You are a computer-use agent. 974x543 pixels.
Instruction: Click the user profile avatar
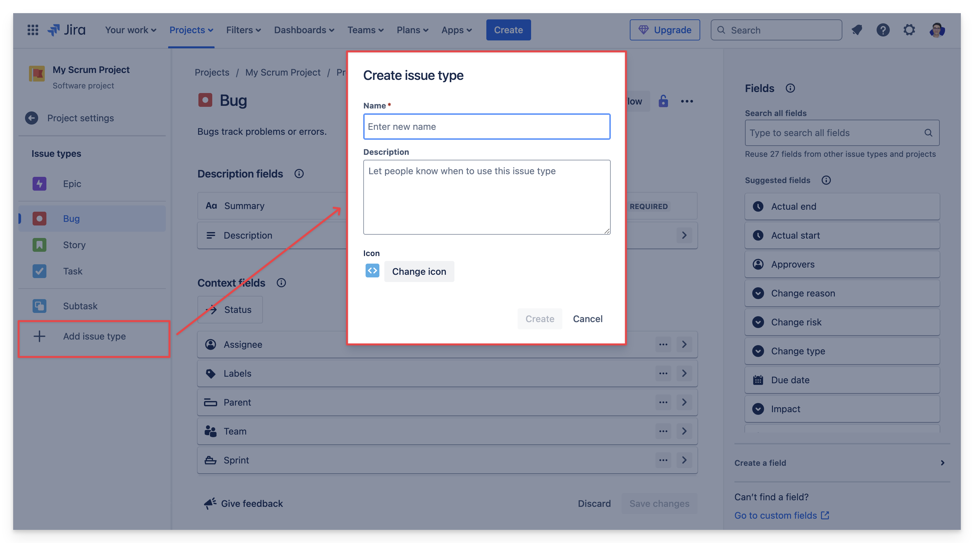(937, 30)
